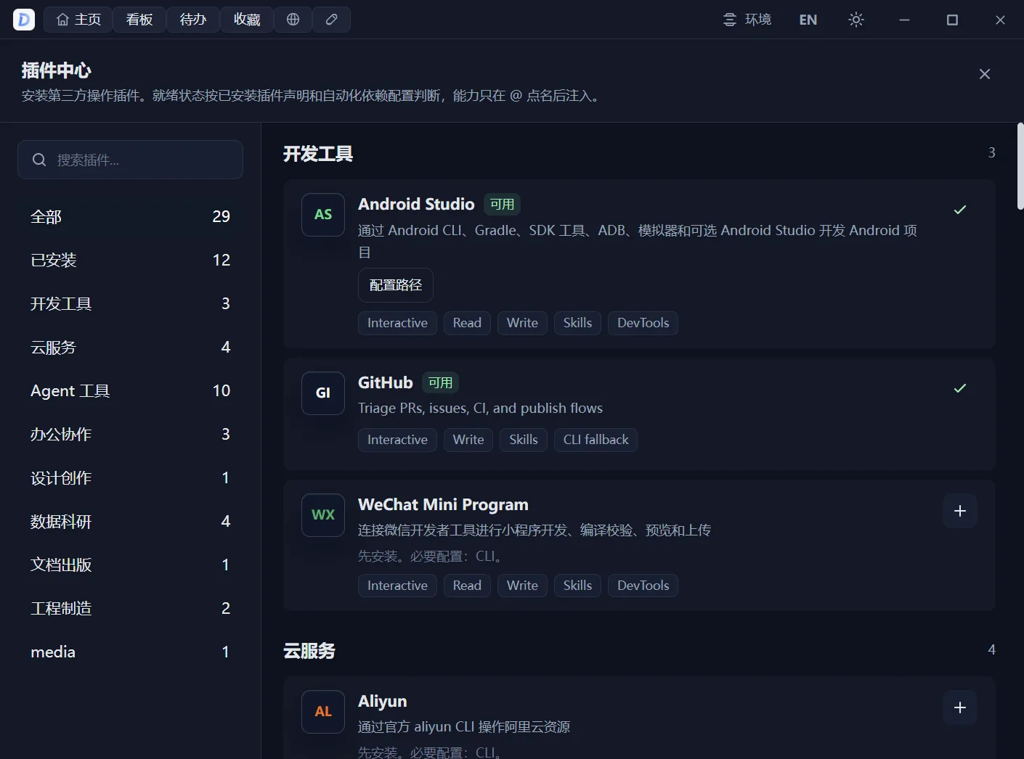Image resolution: width=1024 pixels, height=759 pixels.
Task: Select the 已安装 category
Action: (x=130, y=260)
